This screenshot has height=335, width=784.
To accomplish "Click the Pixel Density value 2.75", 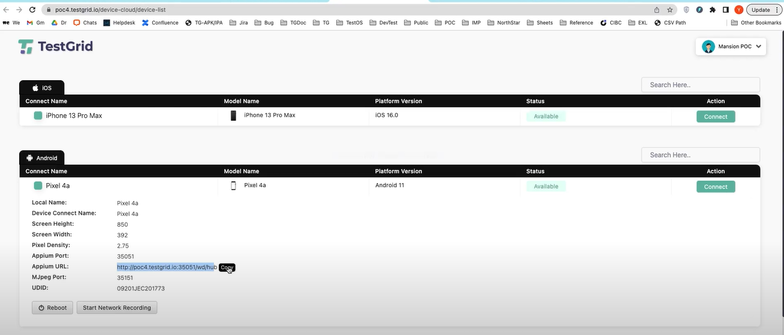I will [x=123, y=246].
